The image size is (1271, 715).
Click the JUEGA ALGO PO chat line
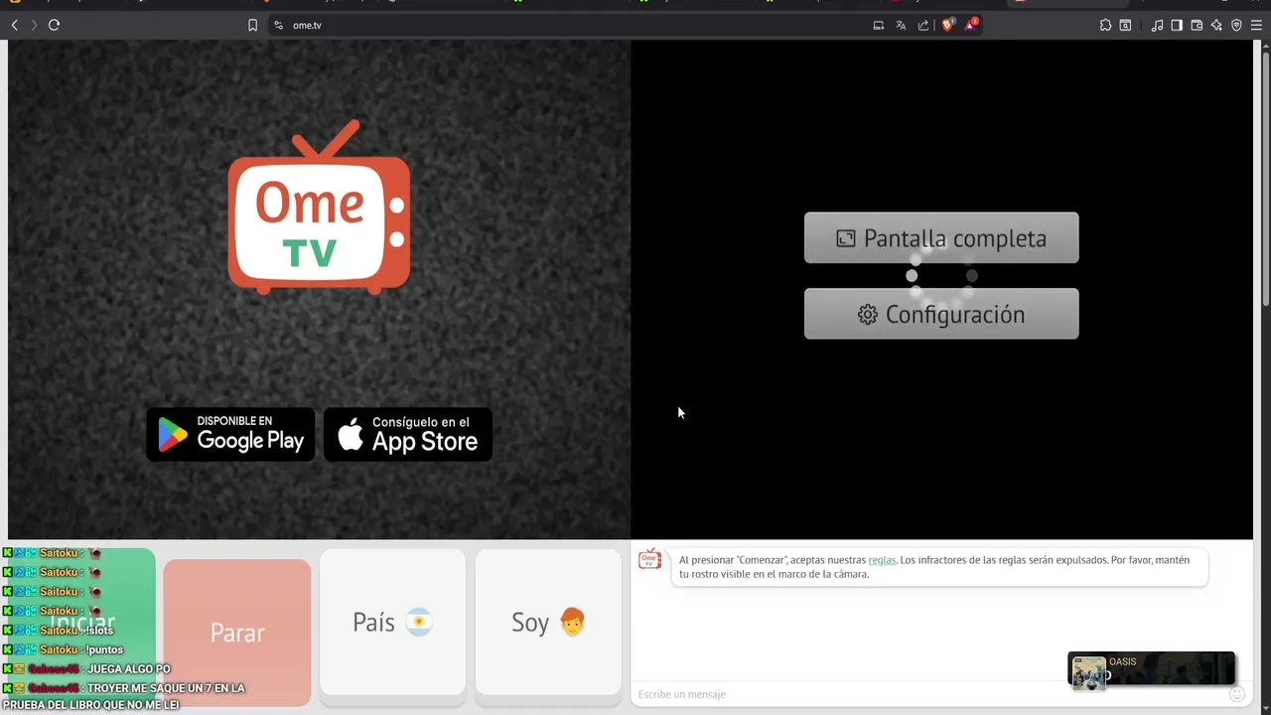coord(87,668)
